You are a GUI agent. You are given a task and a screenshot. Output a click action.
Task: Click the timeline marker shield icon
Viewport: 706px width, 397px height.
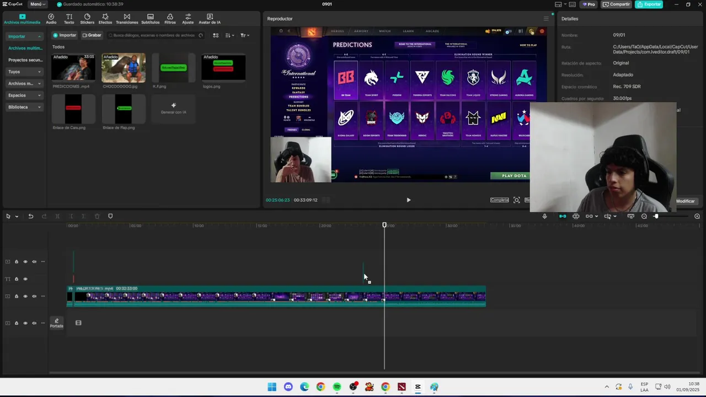click(x=110, y=216)
